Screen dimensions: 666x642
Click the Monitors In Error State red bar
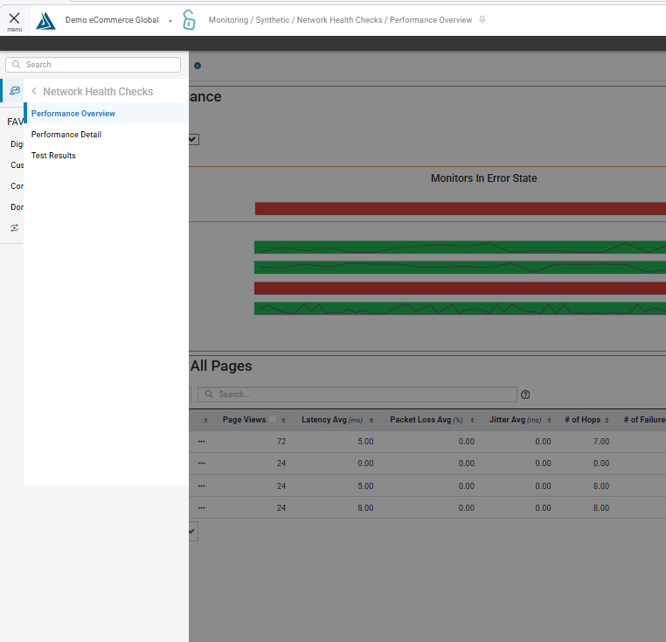[x=461, y=209]
